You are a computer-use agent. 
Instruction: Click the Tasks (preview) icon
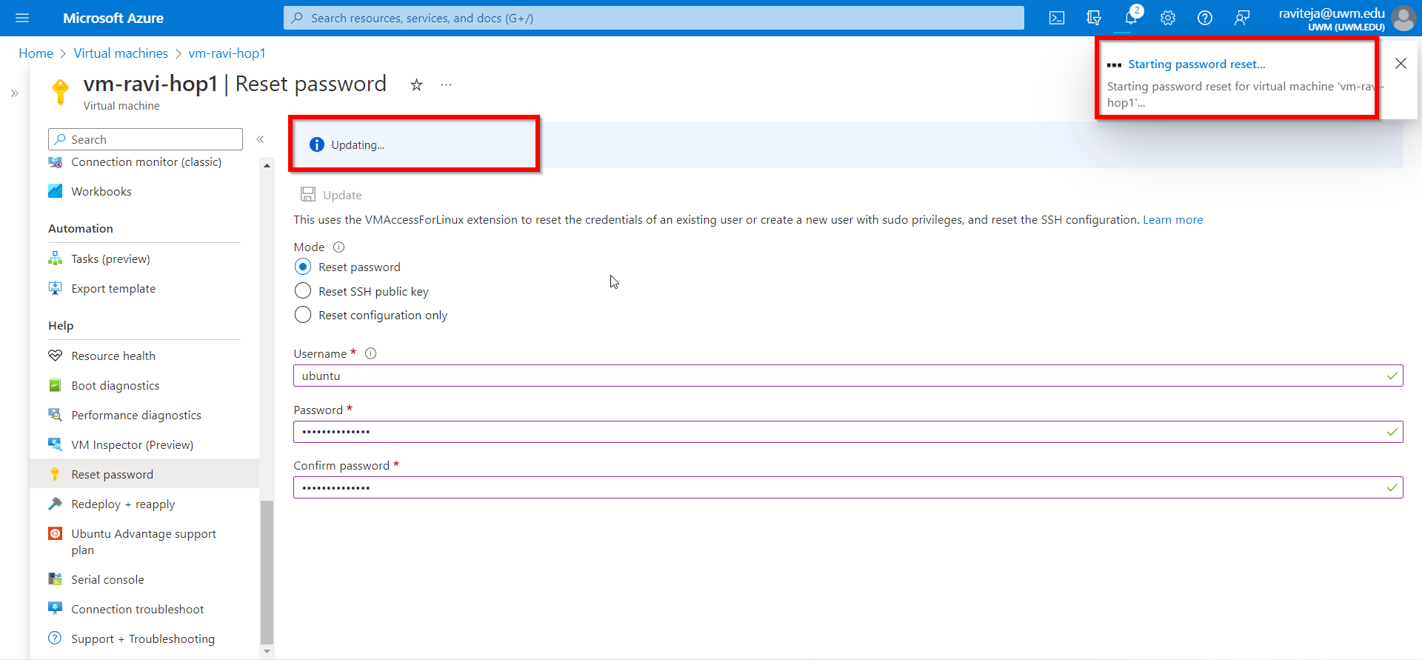pyautogui.click(x=56, y=259)
